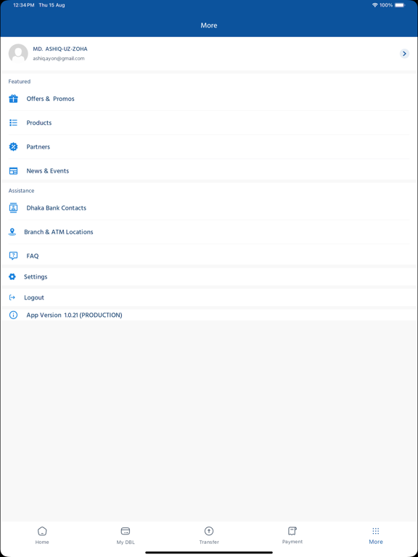Viewport: 418px width, 557px height.
Task: Open profile details via the chevron arrow
Action: click(404, 54)
